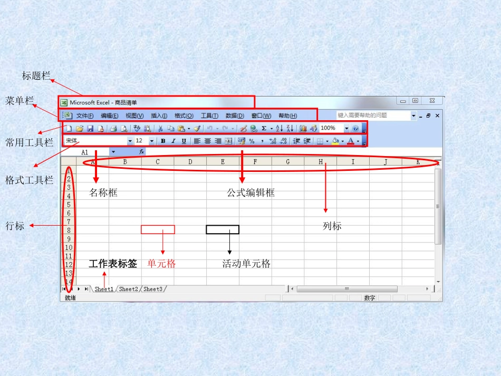The height and width of the screenshot is (376, 501).
Task: Click the Drawing toolbar icon
Action: click(313, 129)
